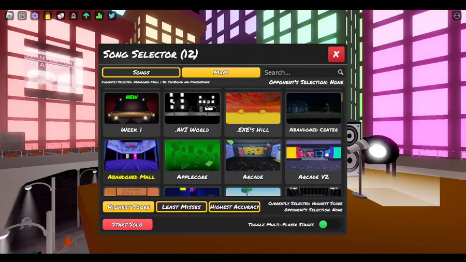Select the Arcade V2 map thumbnail
The height and width of the screenshot is (262, 466).
(x=314, y=155)
